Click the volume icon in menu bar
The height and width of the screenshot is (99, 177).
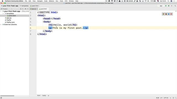(x=148, y=1)
